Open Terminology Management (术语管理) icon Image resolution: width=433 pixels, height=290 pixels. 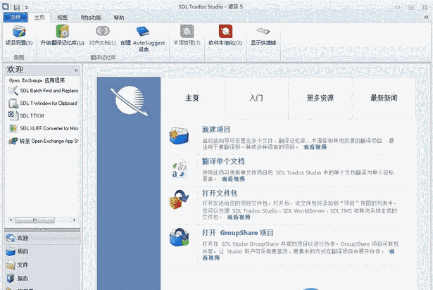coord(187,31)
